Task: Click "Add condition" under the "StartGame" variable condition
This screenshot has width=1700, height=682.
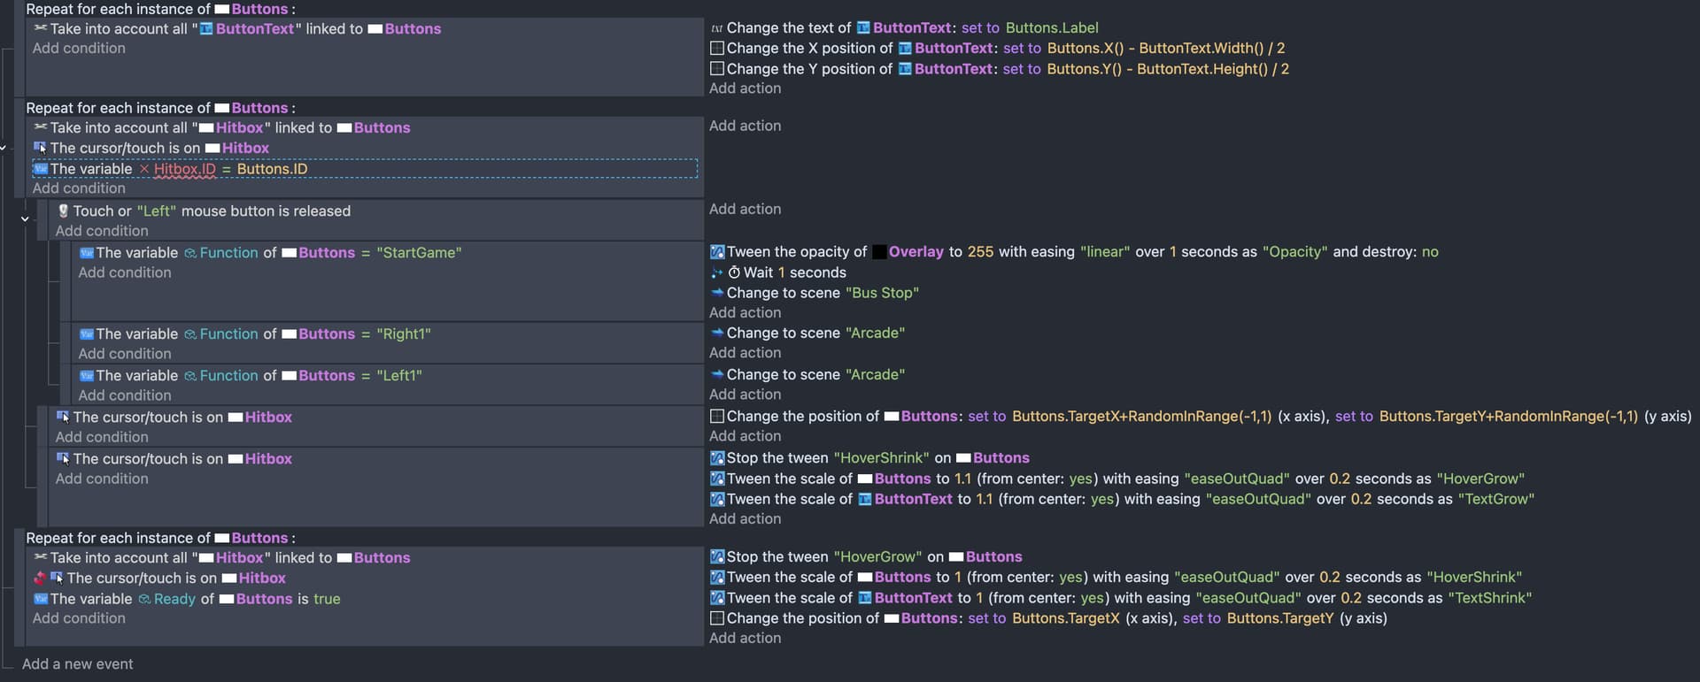Action: click(124, 272)
